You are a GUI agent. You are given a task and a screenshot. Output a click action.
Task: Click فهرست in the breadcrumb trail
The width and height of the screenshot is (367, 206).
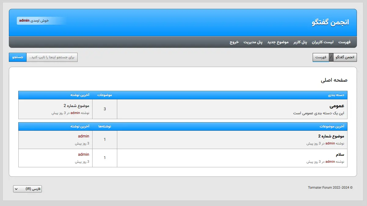(322, 57)
